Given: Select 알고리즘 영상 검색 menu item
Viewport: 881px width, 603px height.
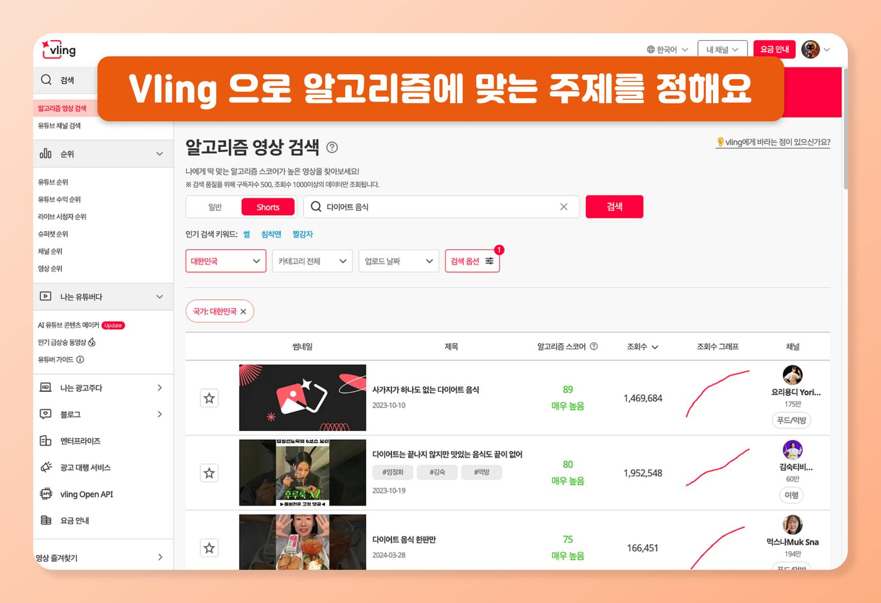Looking at the screenshot, I should (62, 108).
